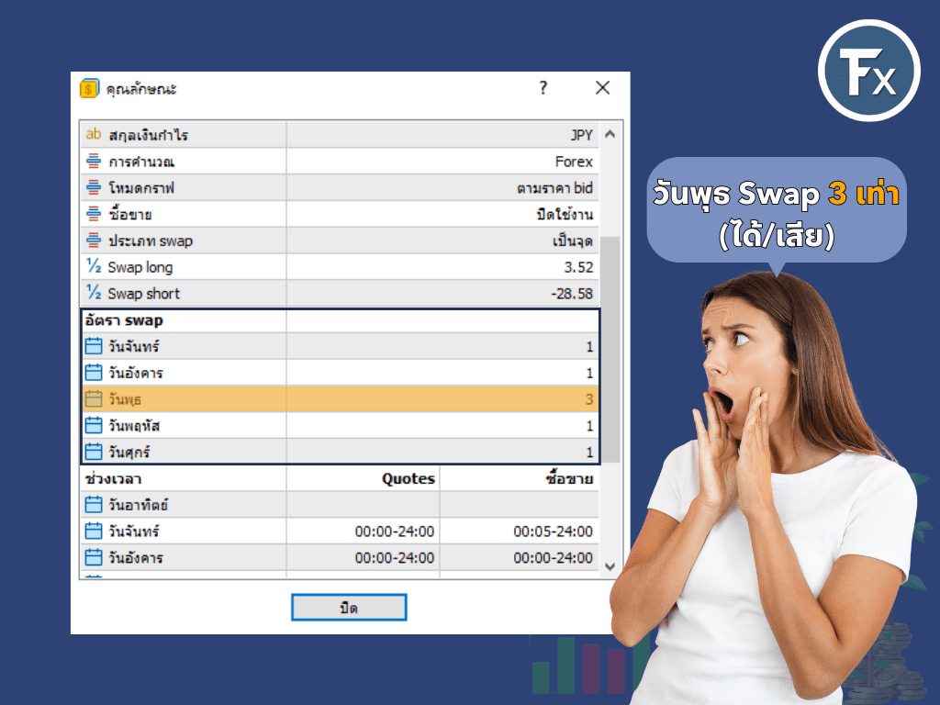Click the help question mark in title bar
The height and width of the screenshot is (705, 940).
click(543, 88)
